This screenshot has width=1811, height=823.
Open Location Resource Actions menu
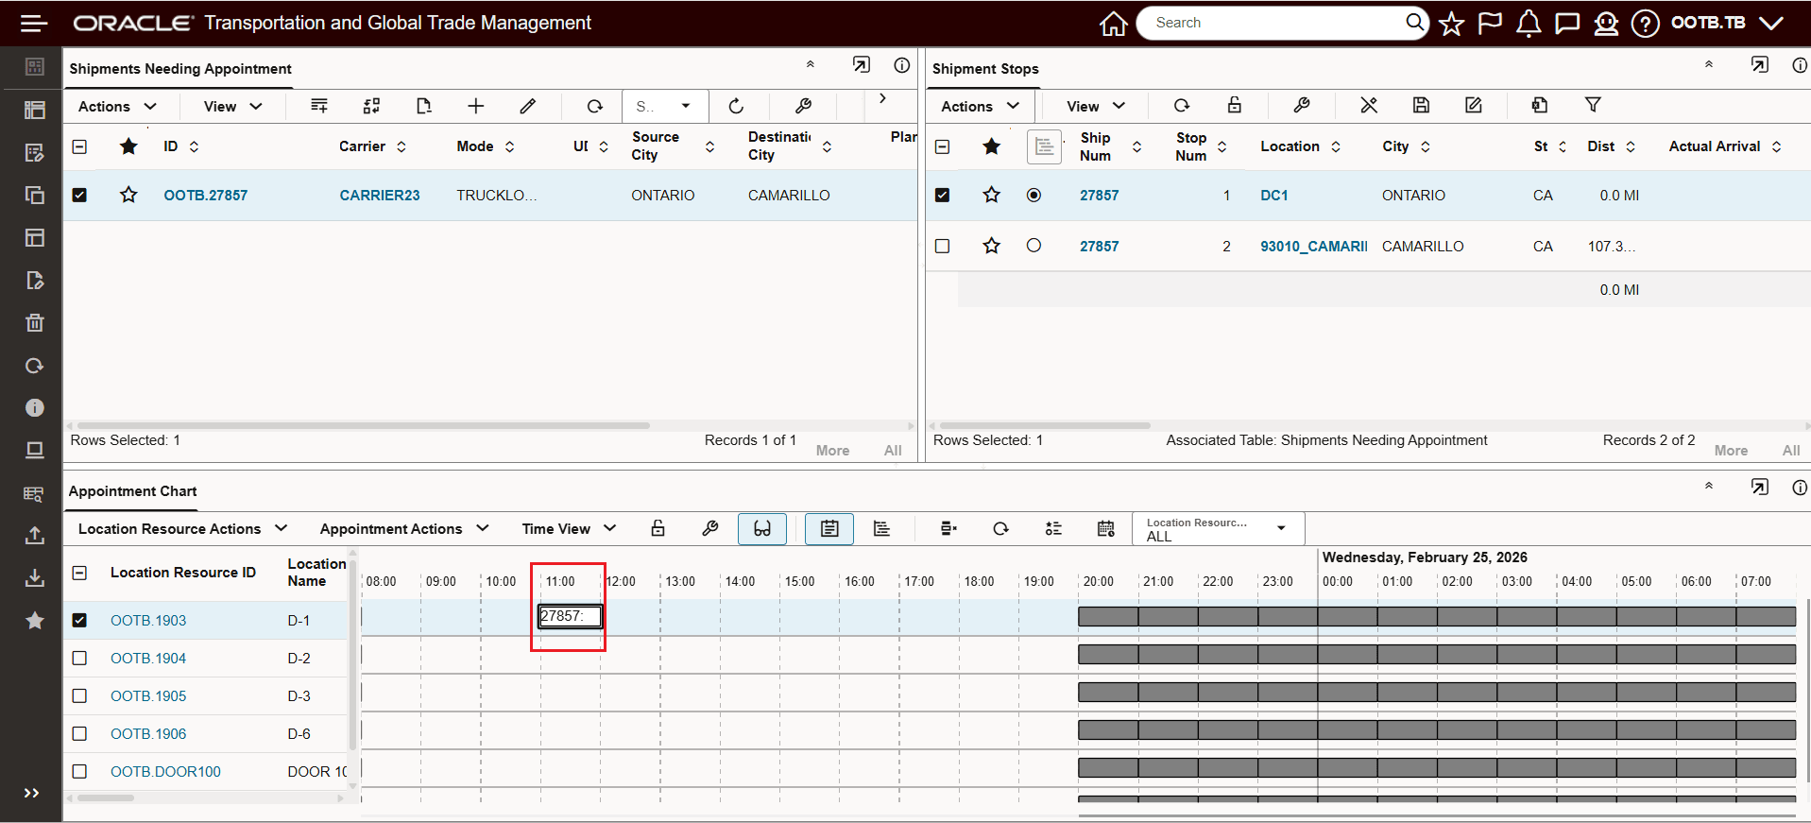point(182,528)
